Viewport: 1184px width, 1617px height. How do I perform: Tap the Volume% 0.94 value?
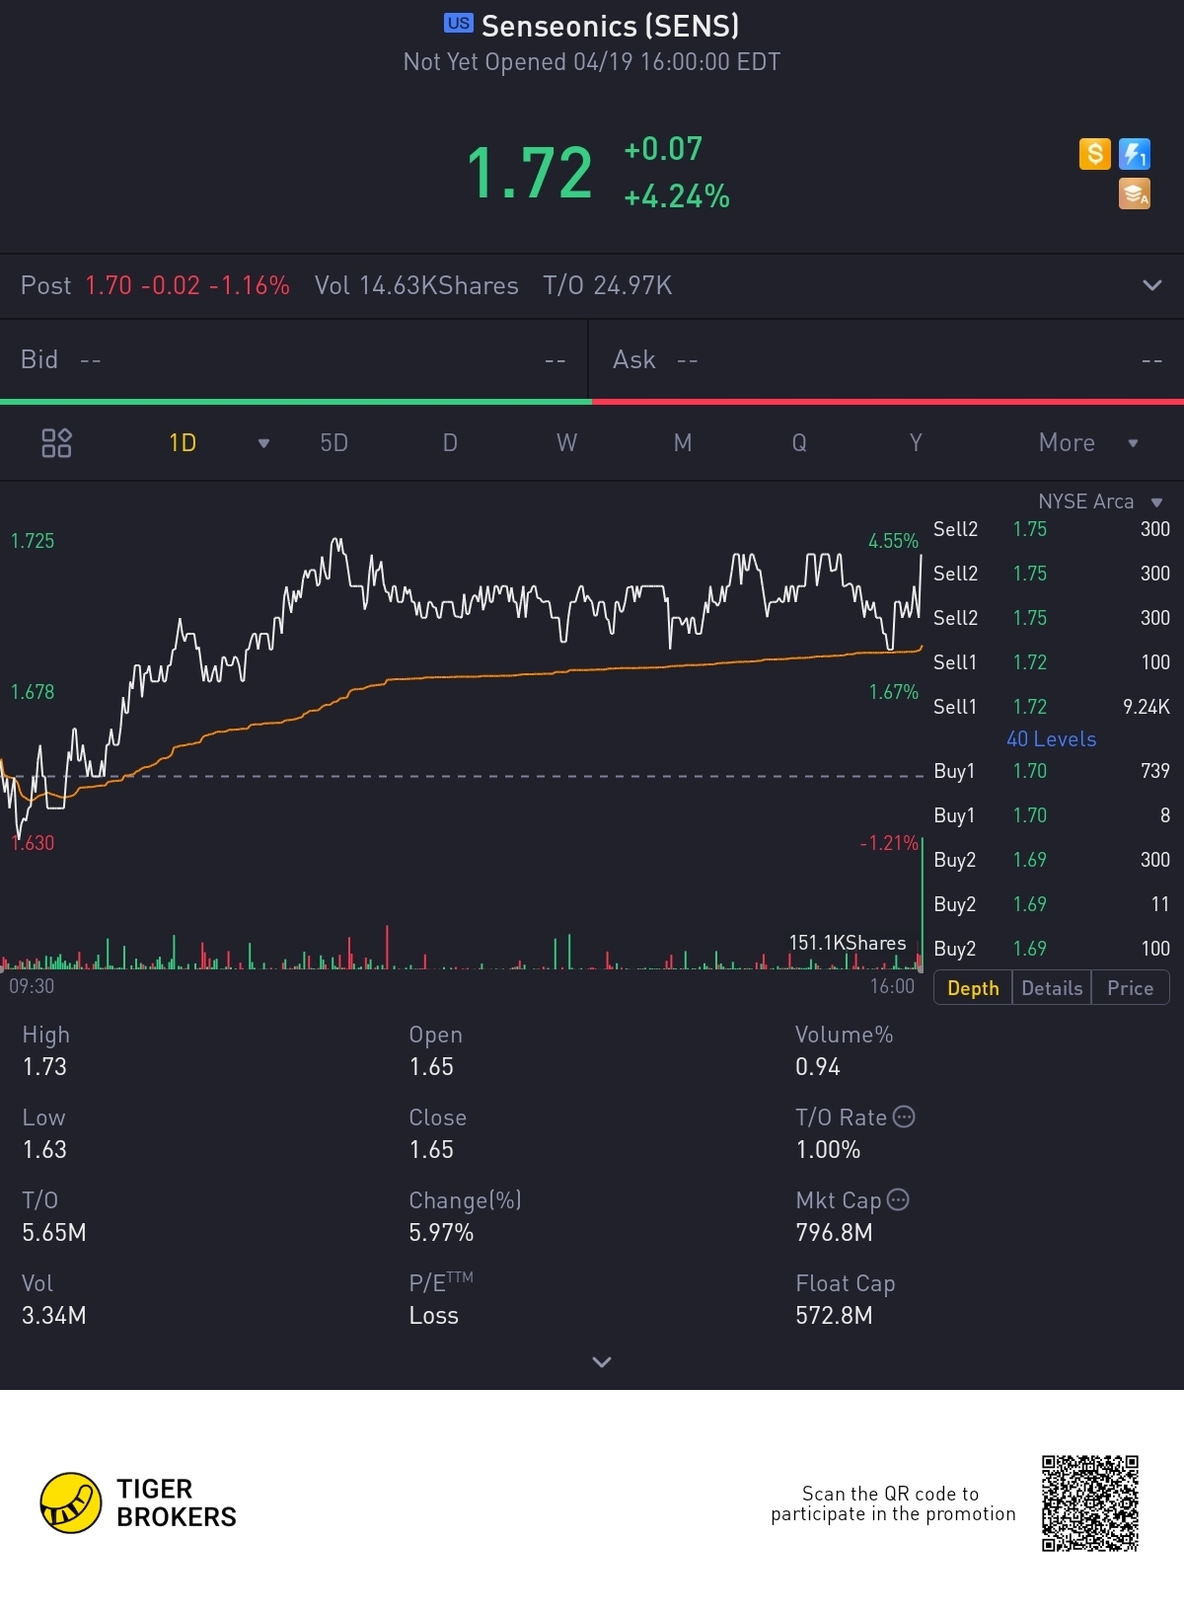818,1067
